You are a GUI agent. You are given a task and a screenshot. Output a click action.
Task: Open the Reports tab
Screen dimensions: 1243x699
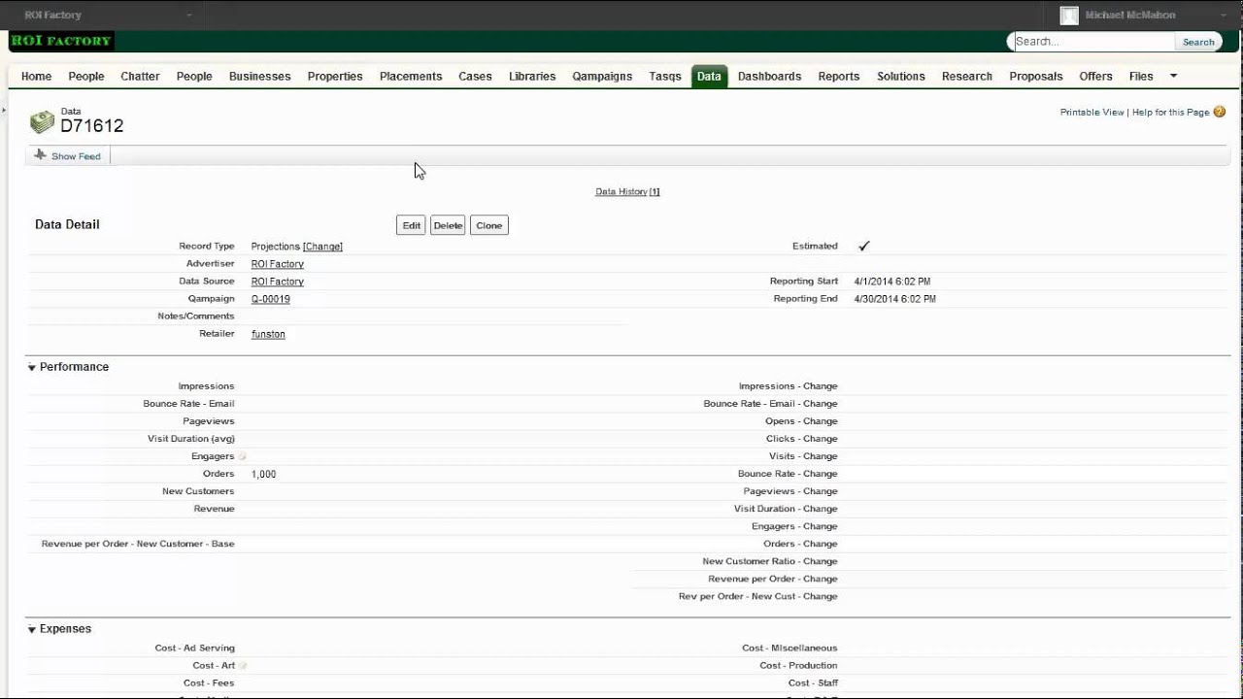pyautogui.click(x=839, y=77)
